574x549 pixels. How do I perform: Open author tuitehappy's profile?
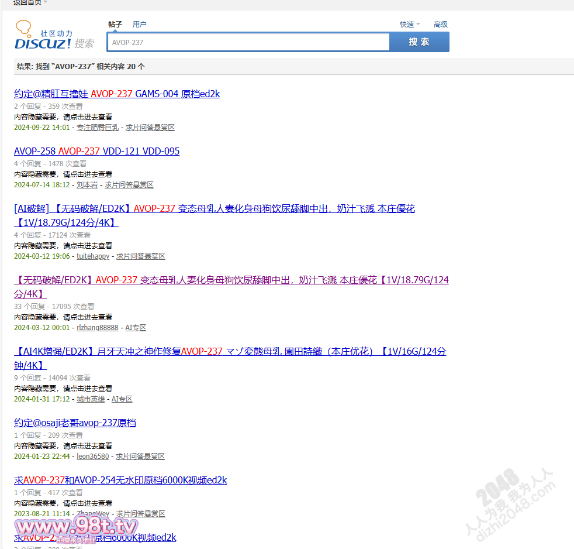coord(93,256)
